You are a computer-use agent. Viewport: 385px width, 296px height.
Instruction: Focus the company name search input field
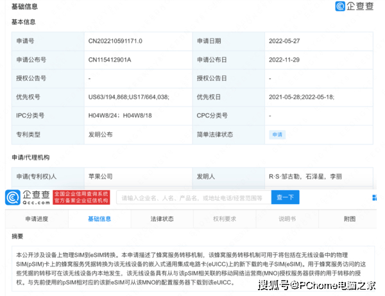click(x=193, y=198)
